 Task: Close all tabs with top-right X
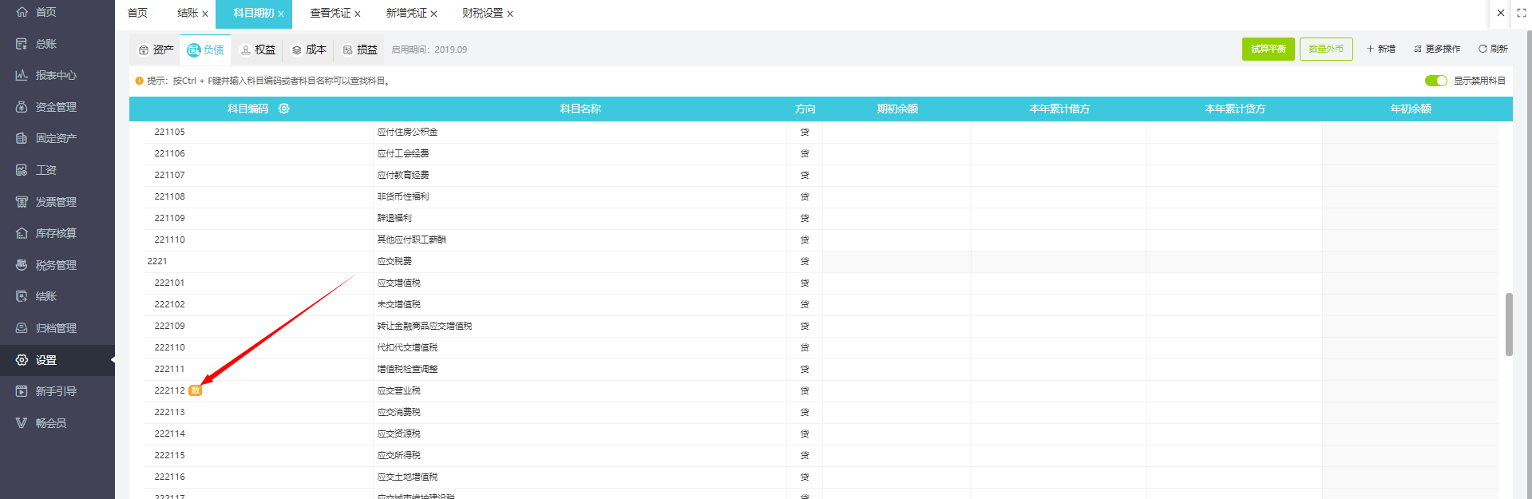point(1501,13)
